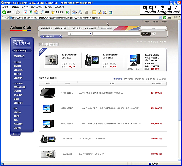Viewport: 182px width, 166px height.
Task: Open the 즐겨찾기(A) menu
Action: [x=37, y=7]
